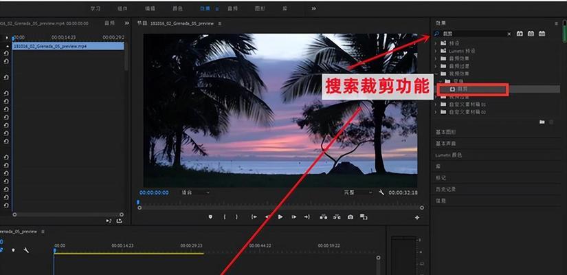Click the timeline ruler at 00;00;44;22
The width and height of the screenshot is (567, 275).
260,245
